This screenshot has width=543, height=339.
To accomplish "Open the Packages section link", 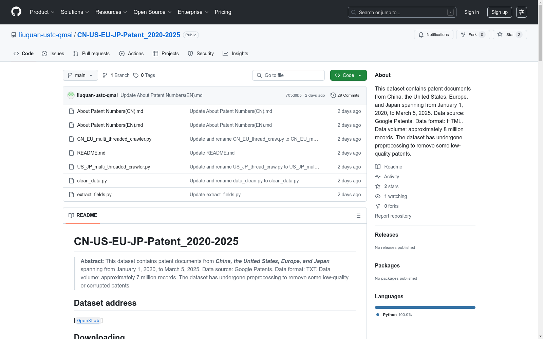I will 387,265.
